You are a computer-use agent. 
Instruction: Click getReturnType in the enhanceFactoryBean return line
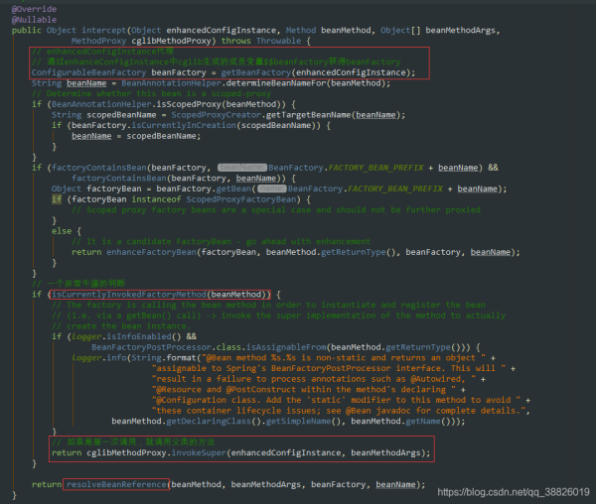coord(353,252)
